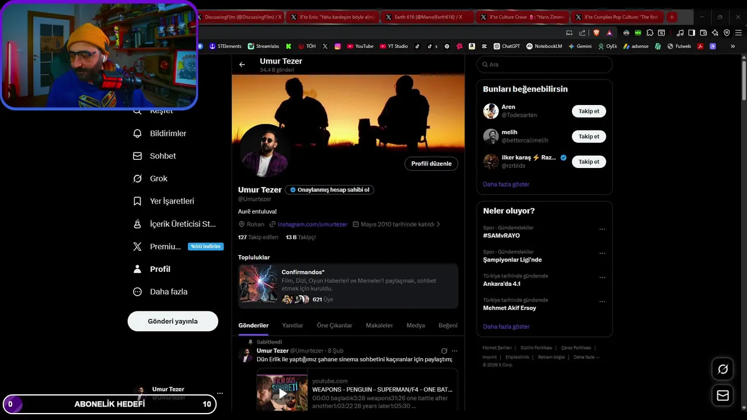Viewport: 747px width, 420px height.
Task: Open more options for Mehmet Akif Ersoy trend
Action: click(602, 302)
